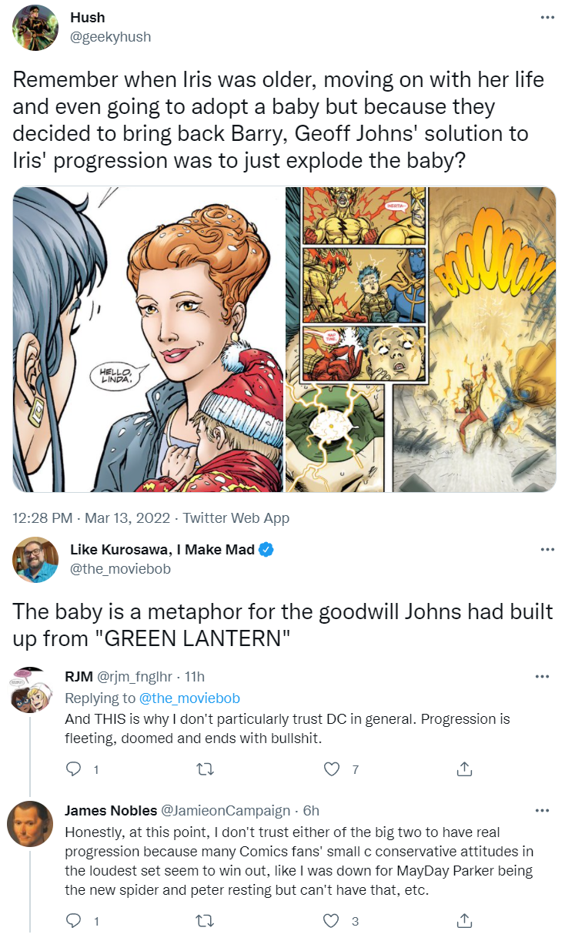Retweet RJM's reply
Screen dimensions: 565x941
pyautogui.click(x=204, y=769)
